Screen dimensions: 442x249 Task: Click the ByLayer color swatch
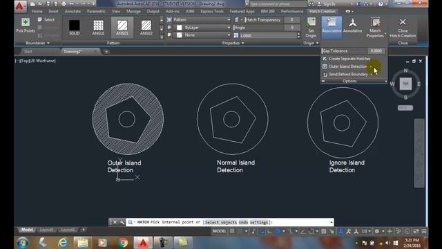point(180,28)
